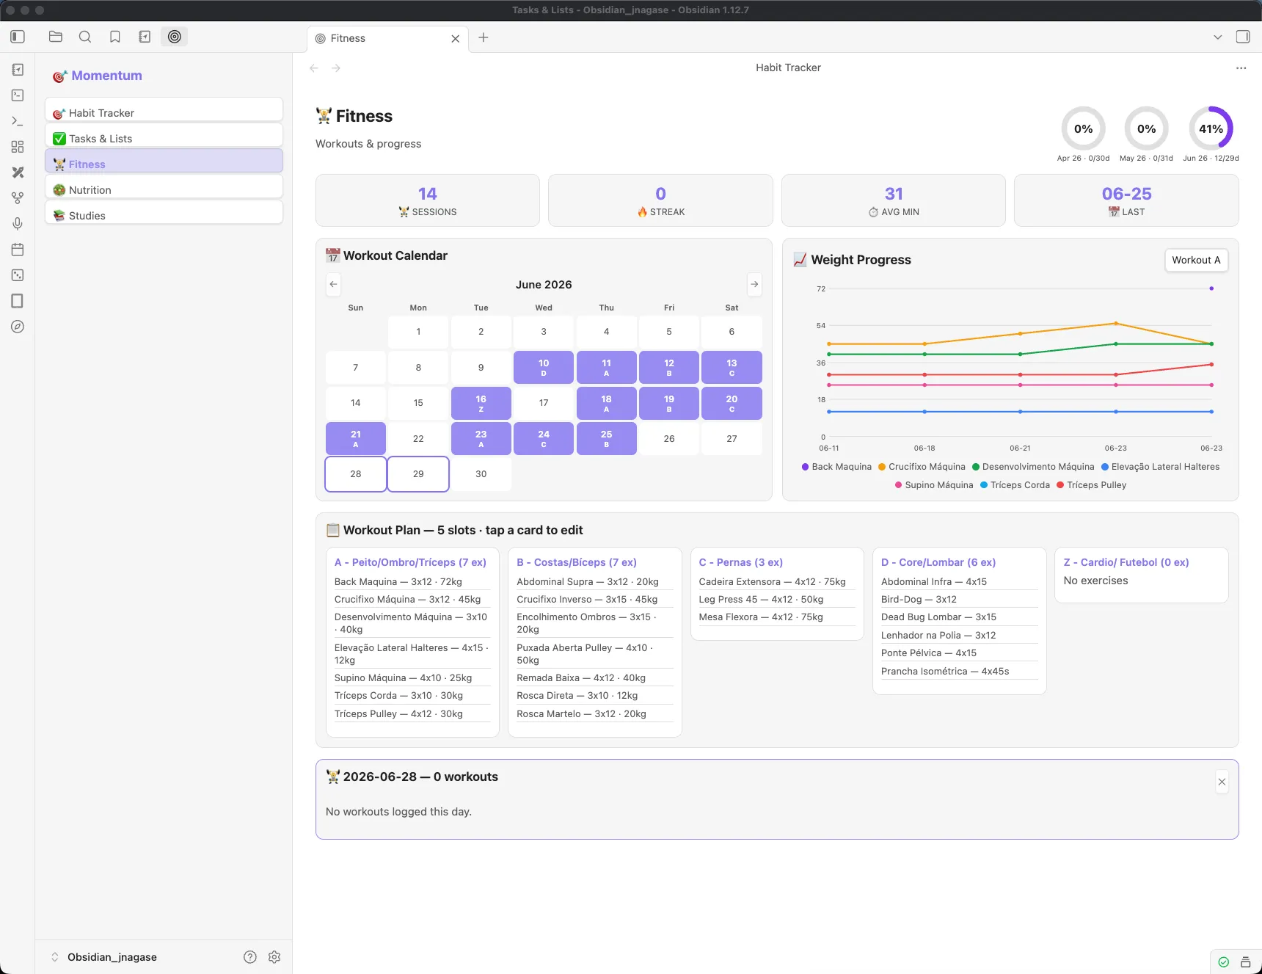Image resolution: width=1262 pixels, height=974 pixels.
Task: Close the 2026-06-28 workouts panel
Action: click(x=1222, y=782)
